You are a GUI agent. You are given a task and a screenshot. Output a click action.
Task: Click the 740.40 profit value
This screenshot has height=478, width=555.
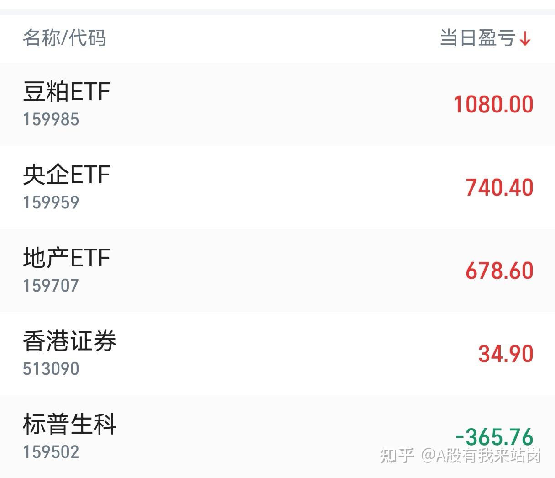coord(499,188)
